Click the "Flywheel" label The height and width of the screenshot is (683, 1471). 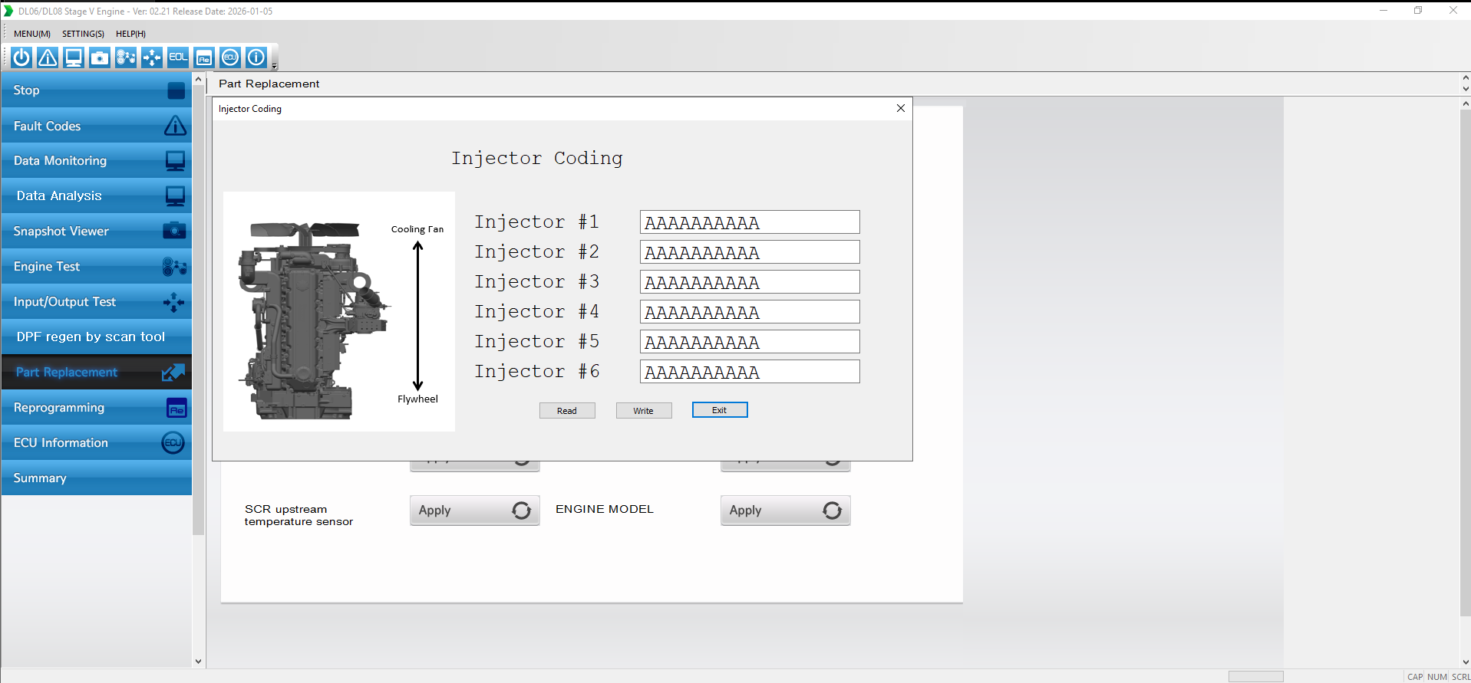coord(417,399)
